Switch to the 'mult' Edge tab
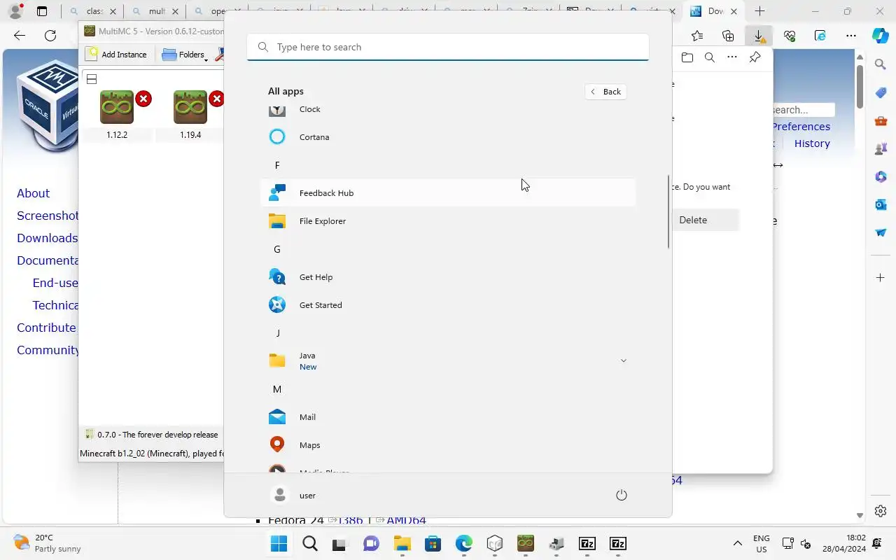The width and height of the screenshot is (896, 560). coord(155,11)
